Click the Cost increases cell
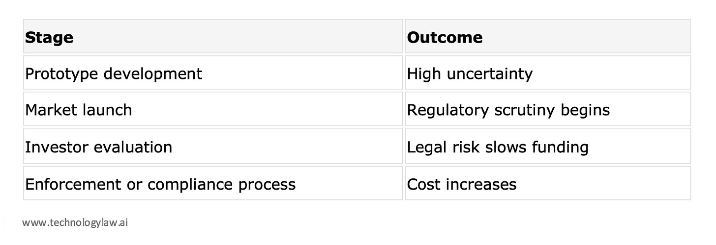The image size is (716, 245). tap(548, 183)
